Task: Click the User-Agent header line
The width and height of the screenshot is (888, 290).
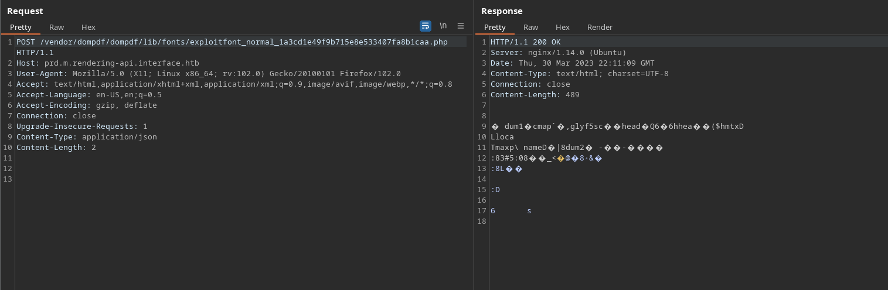Action: (x=208, y=74)
